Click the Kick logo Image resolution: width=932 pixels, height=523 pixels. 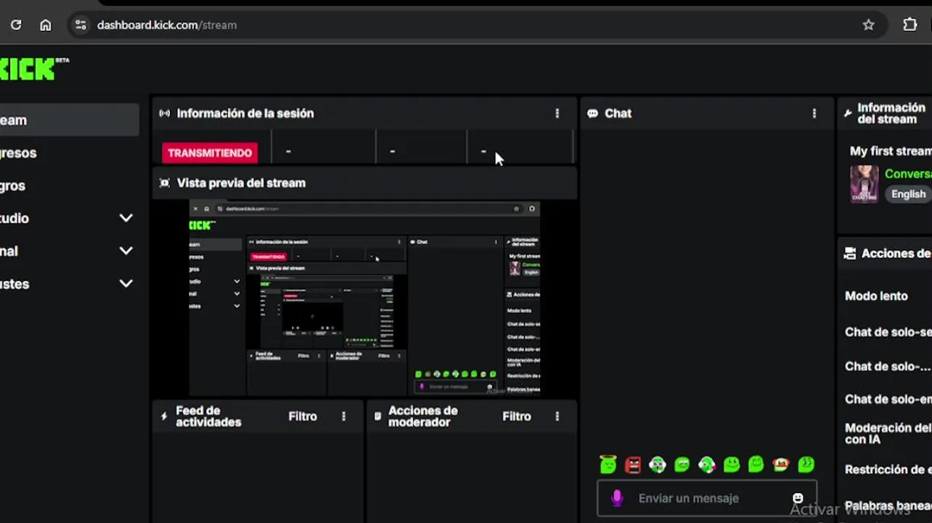pos(33,69)
